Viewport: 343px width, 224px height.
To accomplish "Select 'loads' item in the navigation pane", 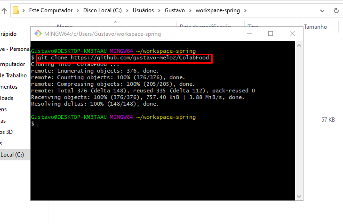I will pos(7,98).
